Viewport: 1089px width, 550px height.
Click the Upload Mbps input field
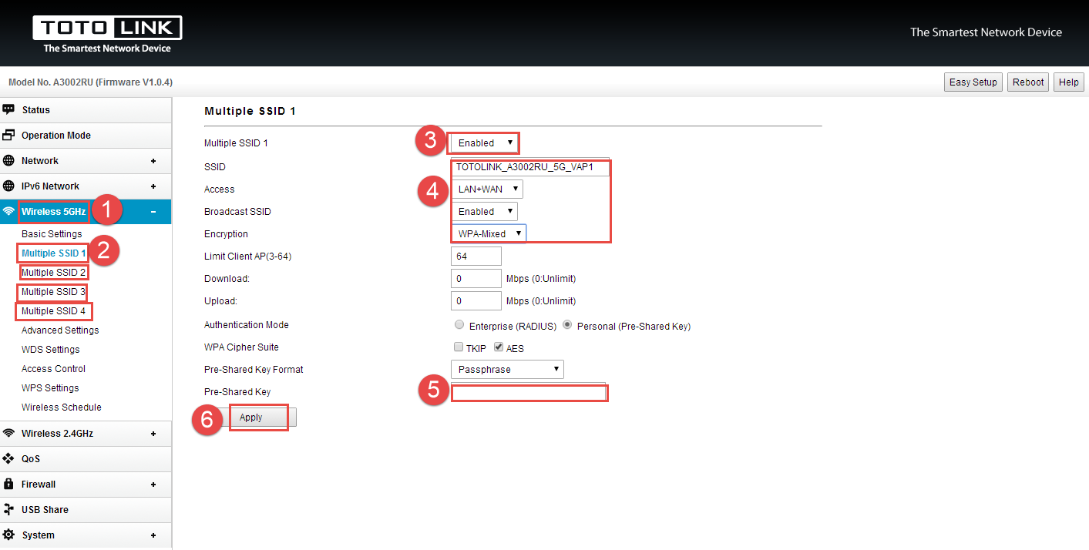[476, 301]
